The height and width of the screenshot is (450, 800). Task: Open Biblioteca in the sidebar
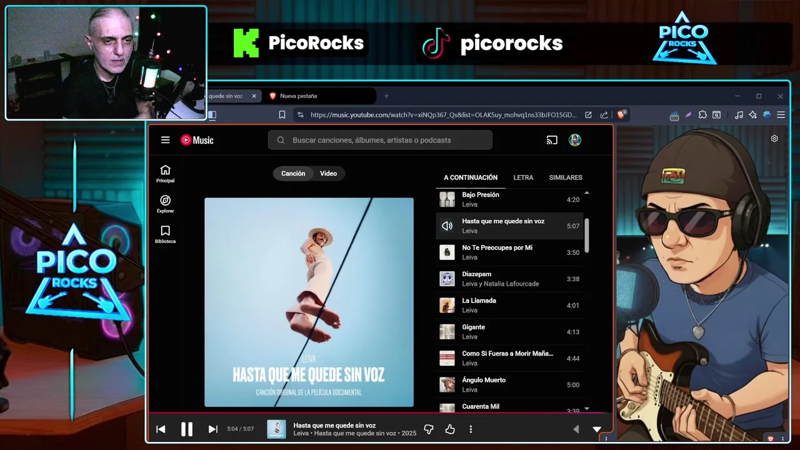tap(165, 234)
